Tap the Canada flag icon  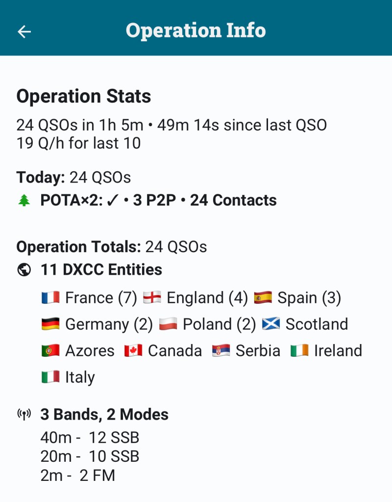coord(133,351)
